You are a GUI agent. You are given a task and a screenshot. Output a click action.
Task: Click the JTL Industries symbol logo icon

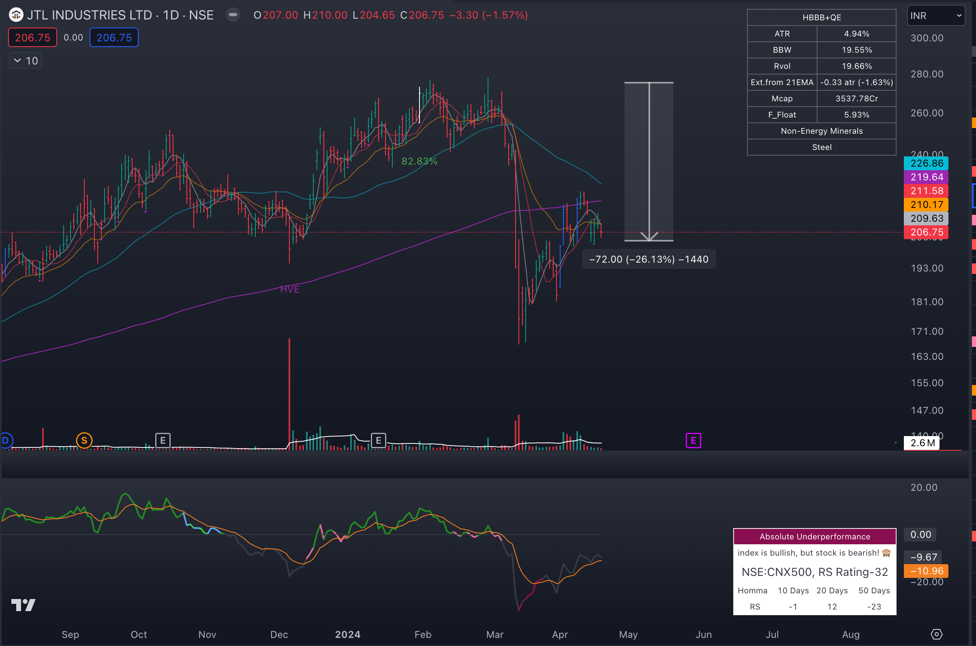pyautogui.click(x=16, y=15)
